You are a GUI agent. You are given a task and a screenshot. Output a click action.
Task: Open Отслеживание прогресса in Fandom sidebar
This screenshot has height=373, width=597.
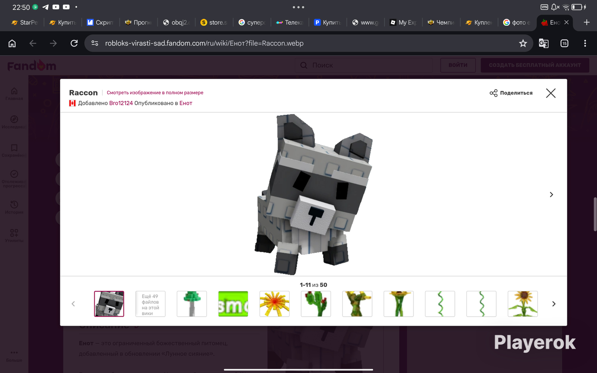(14, 179)
